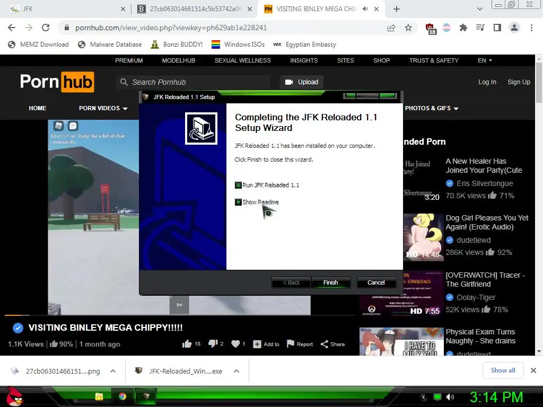The image size is (543, 407).
Task: Click the Upload button
Action: 301,82
